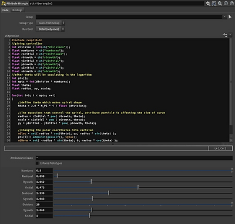Click code line starting 'for(int i=0;'

pyautogui.click(x=33, y=95)
